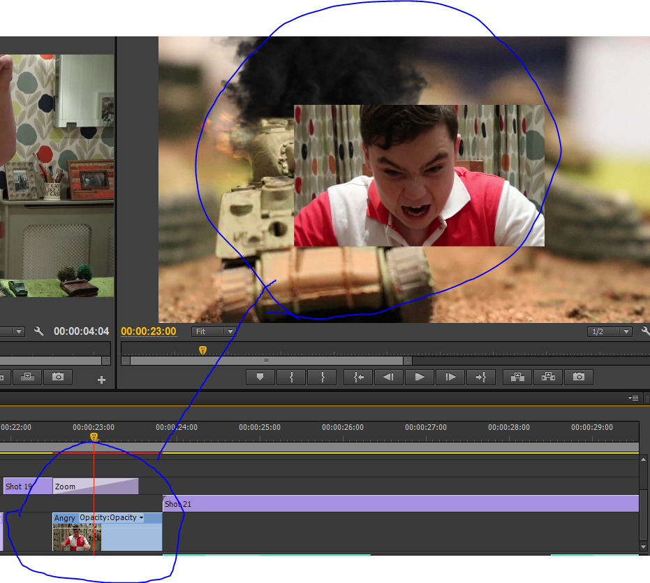This screenshot has height=583, width=650.
Task: Select the Shot 19 clip
Action: pos(28,487)
